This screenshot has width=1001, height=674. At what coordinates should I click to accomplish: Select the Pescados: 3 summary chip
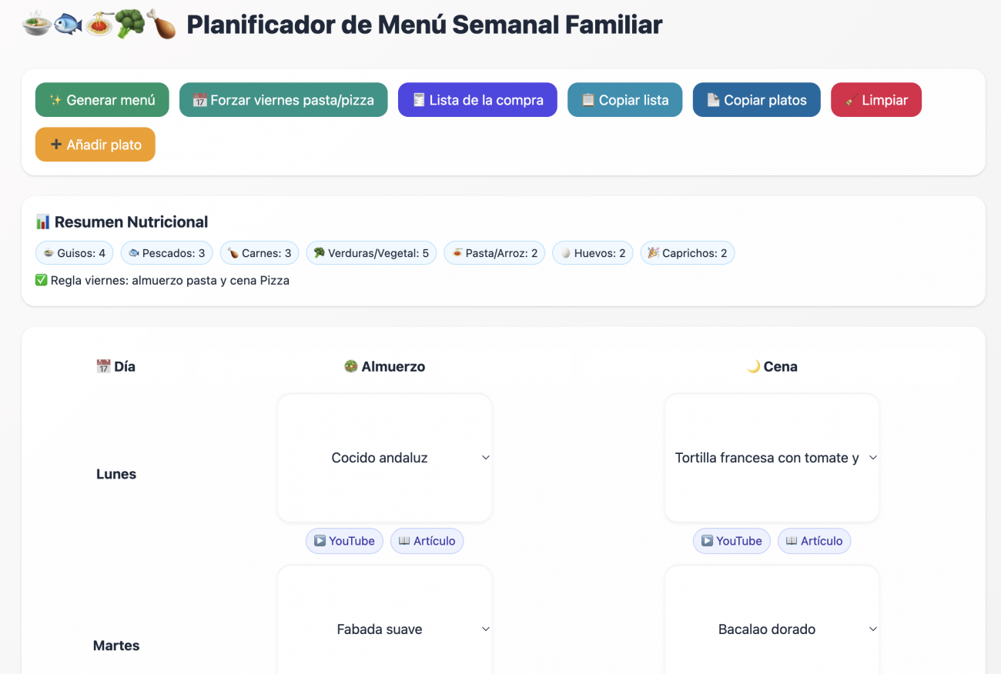point(166,253)
